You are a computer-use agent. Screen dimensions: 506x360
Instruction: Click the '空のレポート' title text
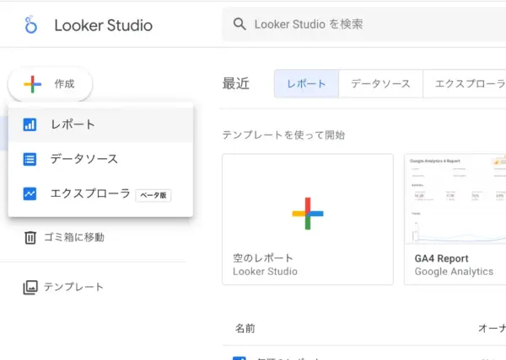(262, 258)
